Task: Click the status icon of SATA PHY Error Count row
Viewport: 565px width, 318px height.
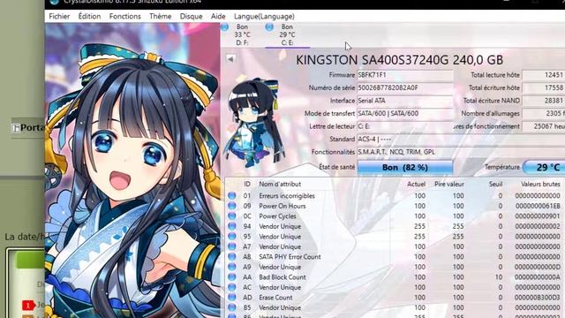Action: (232, 257)
